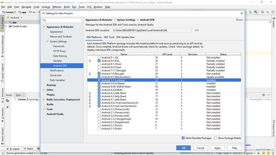Open the Gradle tool window sidebar
This screenshot has height=155, width=276.
coord(274,24)
